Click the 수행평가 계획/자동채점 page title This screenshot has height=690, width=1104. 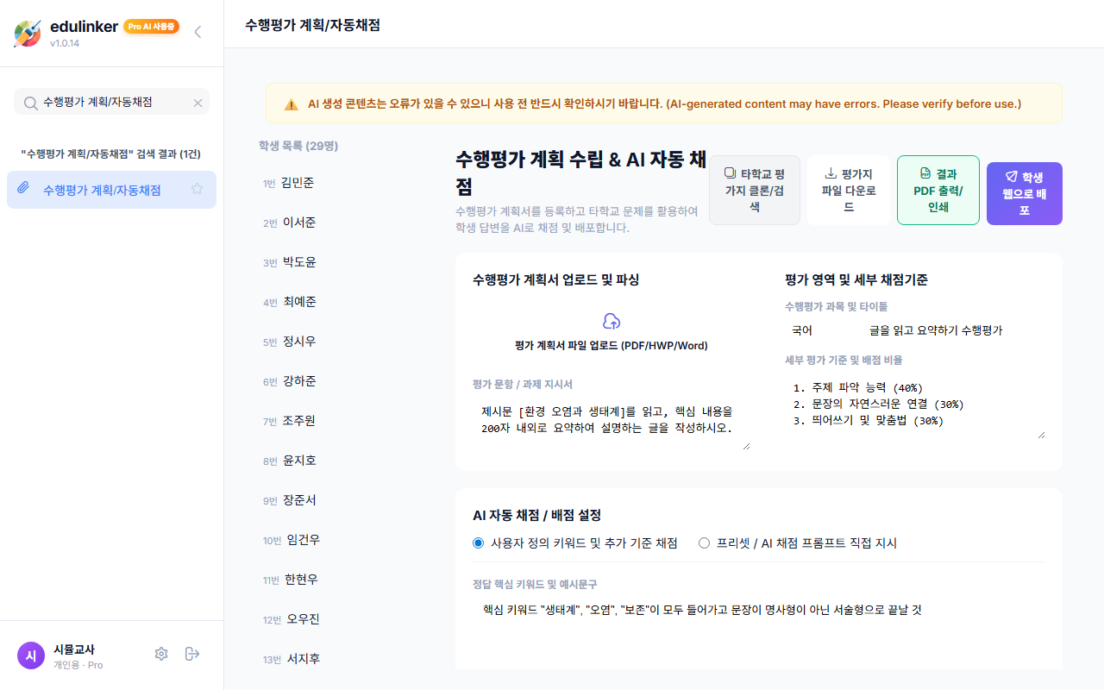(312, 25)
